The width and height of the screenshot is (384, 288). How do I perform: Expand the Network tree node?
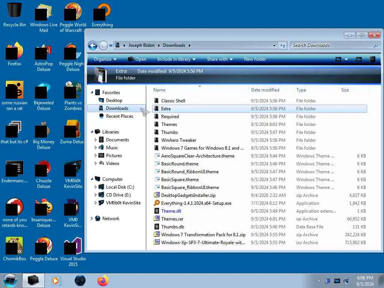92,219
